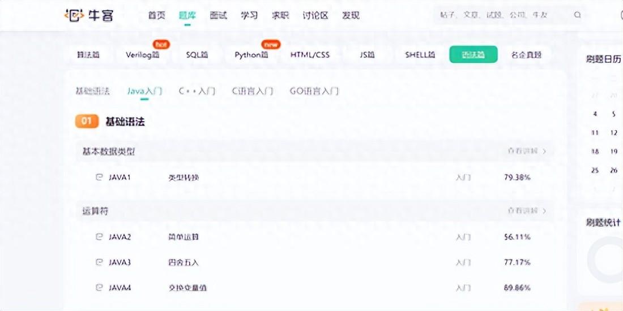Click the icon beside JAVA2
Viewport: 623px width, 311px height.
99,237
